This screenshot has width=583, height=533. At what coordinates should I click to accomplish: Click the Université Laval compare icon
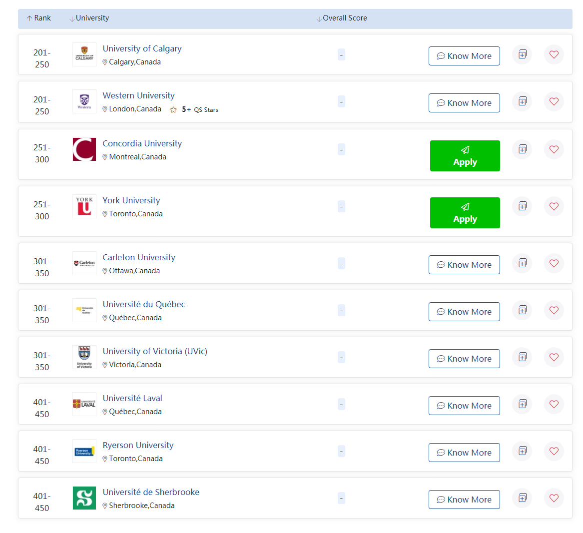click(522, 404)
